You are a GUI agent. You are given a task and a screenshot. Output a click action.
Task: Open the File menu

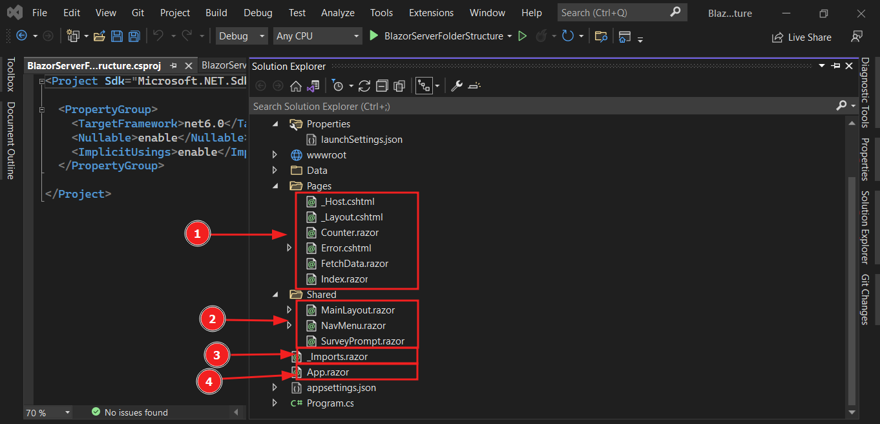click(x=39, y=13)
